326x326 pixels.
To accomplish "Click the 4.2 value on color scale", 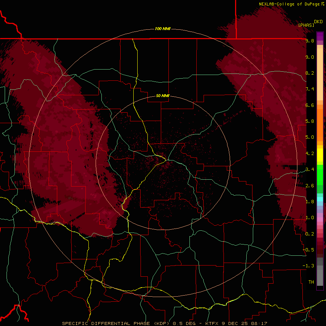I will (x=310, y=154).
